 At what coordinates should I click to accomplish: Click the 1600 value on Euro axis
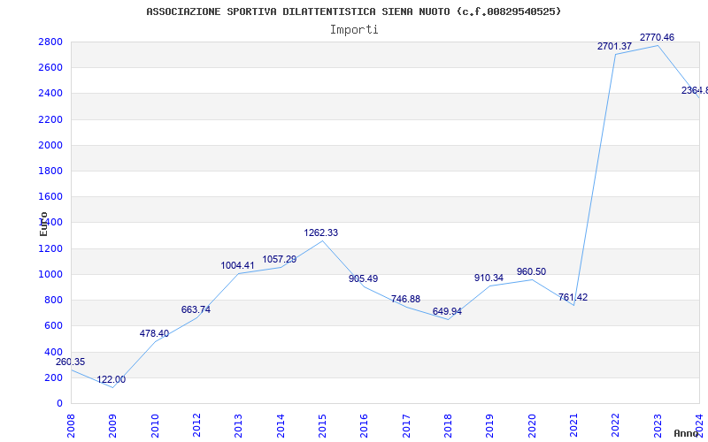(50, 196)
